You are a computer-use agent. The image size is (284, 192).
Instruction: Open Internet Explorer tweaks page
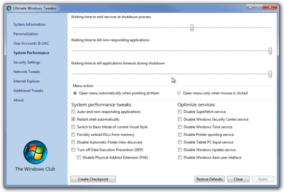(x=27, y=81)
